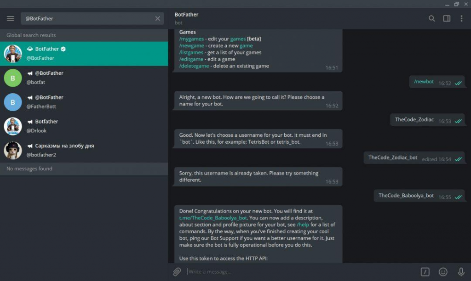Click the BotFather chat header title
Screen dimensions: 471x281
[x=186, y=14]
